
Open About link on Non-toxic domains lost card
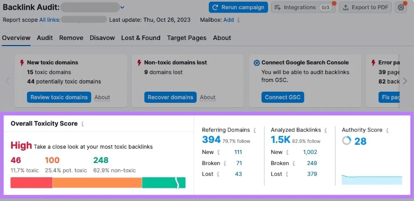(208, 97)
